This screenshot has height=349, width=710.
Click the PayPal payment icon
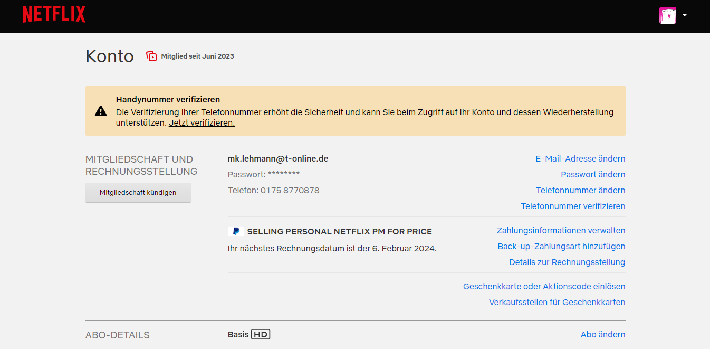point(236,231)
